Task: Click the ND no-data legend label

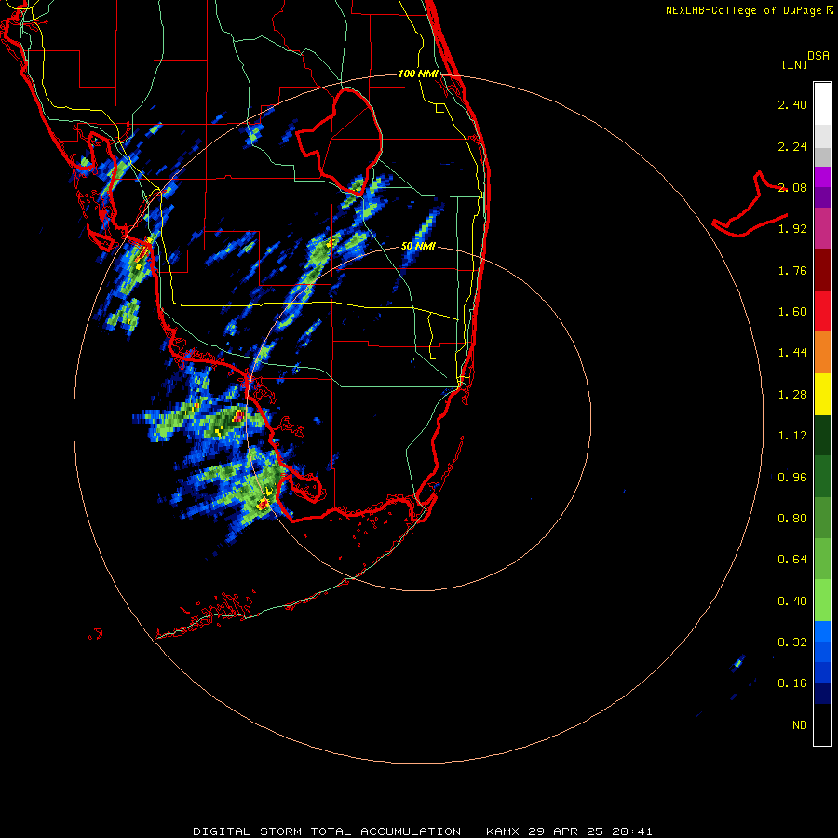Action: (800, 725)
